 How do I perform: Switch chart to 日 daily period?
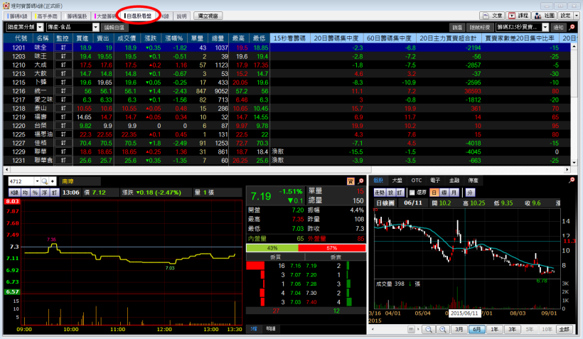tap(434, 193)
